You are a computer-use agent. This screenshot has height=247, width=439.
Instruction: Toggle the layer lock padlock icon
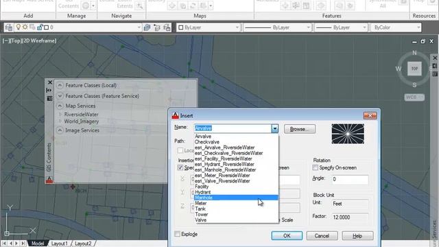click(40, 27)
